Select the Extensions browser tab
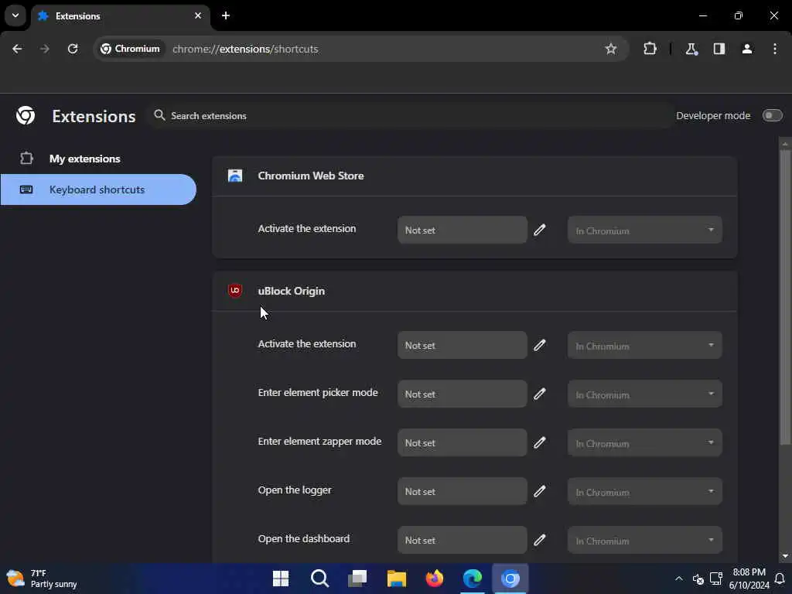792x594 pixels. tap(121, 16)
